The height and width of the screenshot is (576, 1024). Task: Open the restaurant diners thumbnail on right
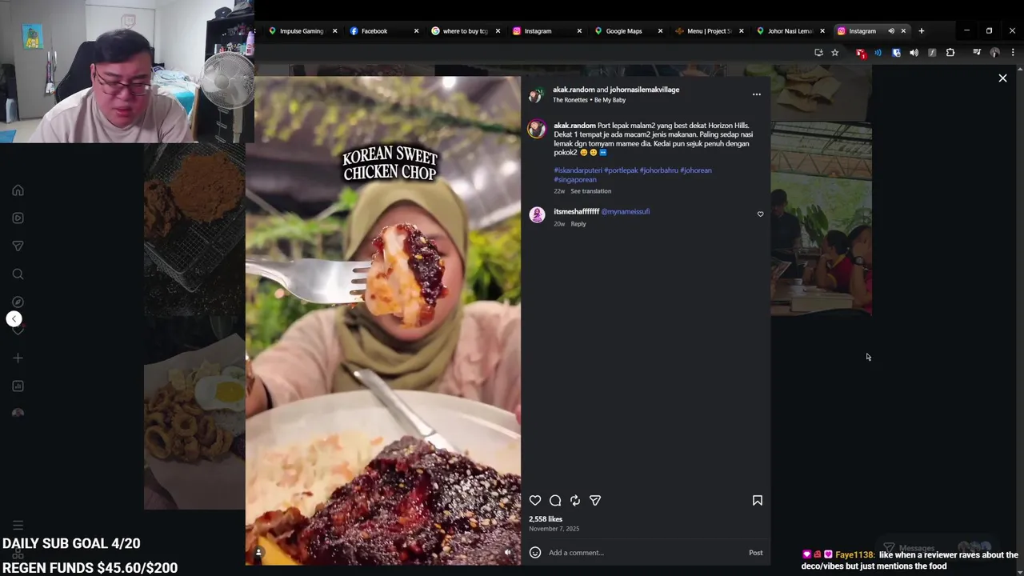821,219
